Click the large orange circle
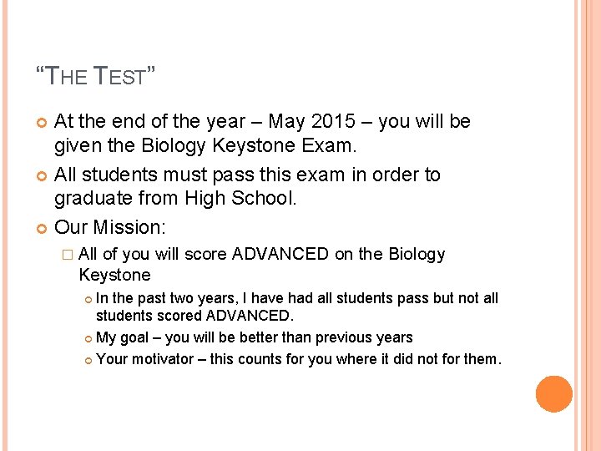This screenshot has height=451, width=601. [x=554, y=394]
